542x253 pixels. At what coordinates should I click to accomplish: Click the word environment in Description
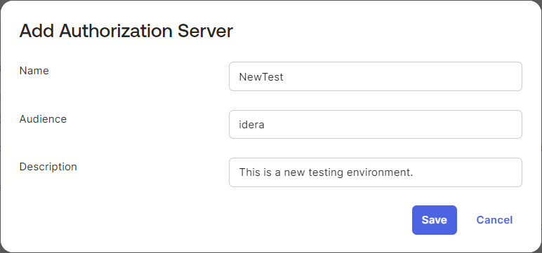coord(380,172)
